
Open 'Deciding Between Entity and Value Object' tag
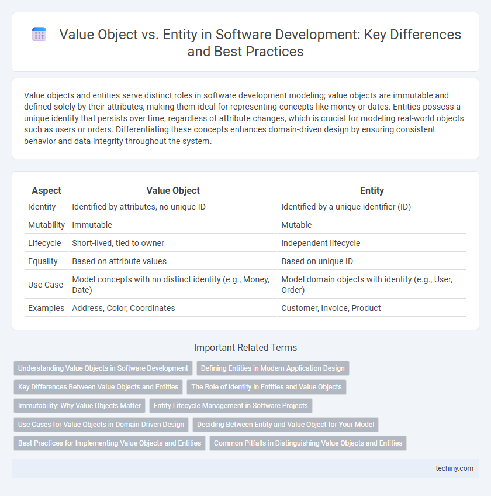[285, 425]
